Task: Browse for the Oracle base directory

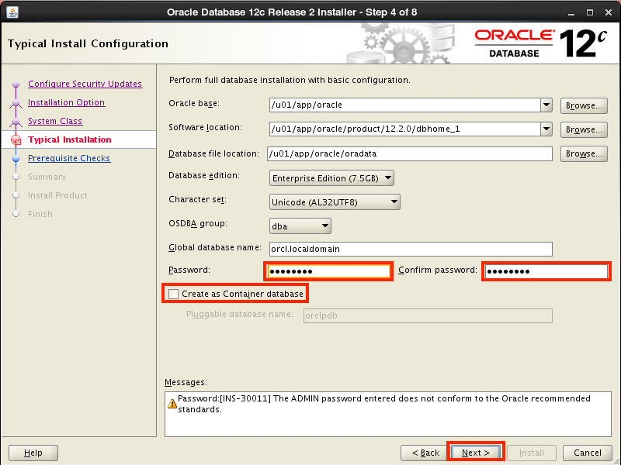Action: 584,105
